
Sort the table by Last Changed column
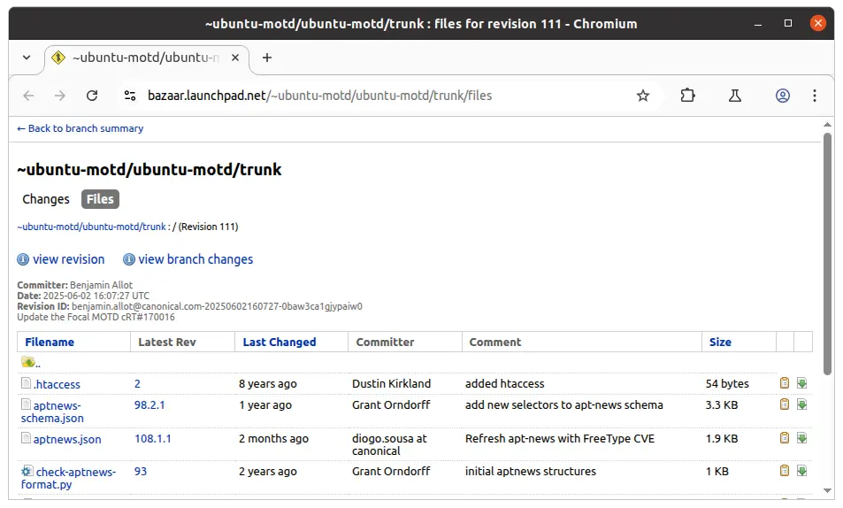pos(279,343)
